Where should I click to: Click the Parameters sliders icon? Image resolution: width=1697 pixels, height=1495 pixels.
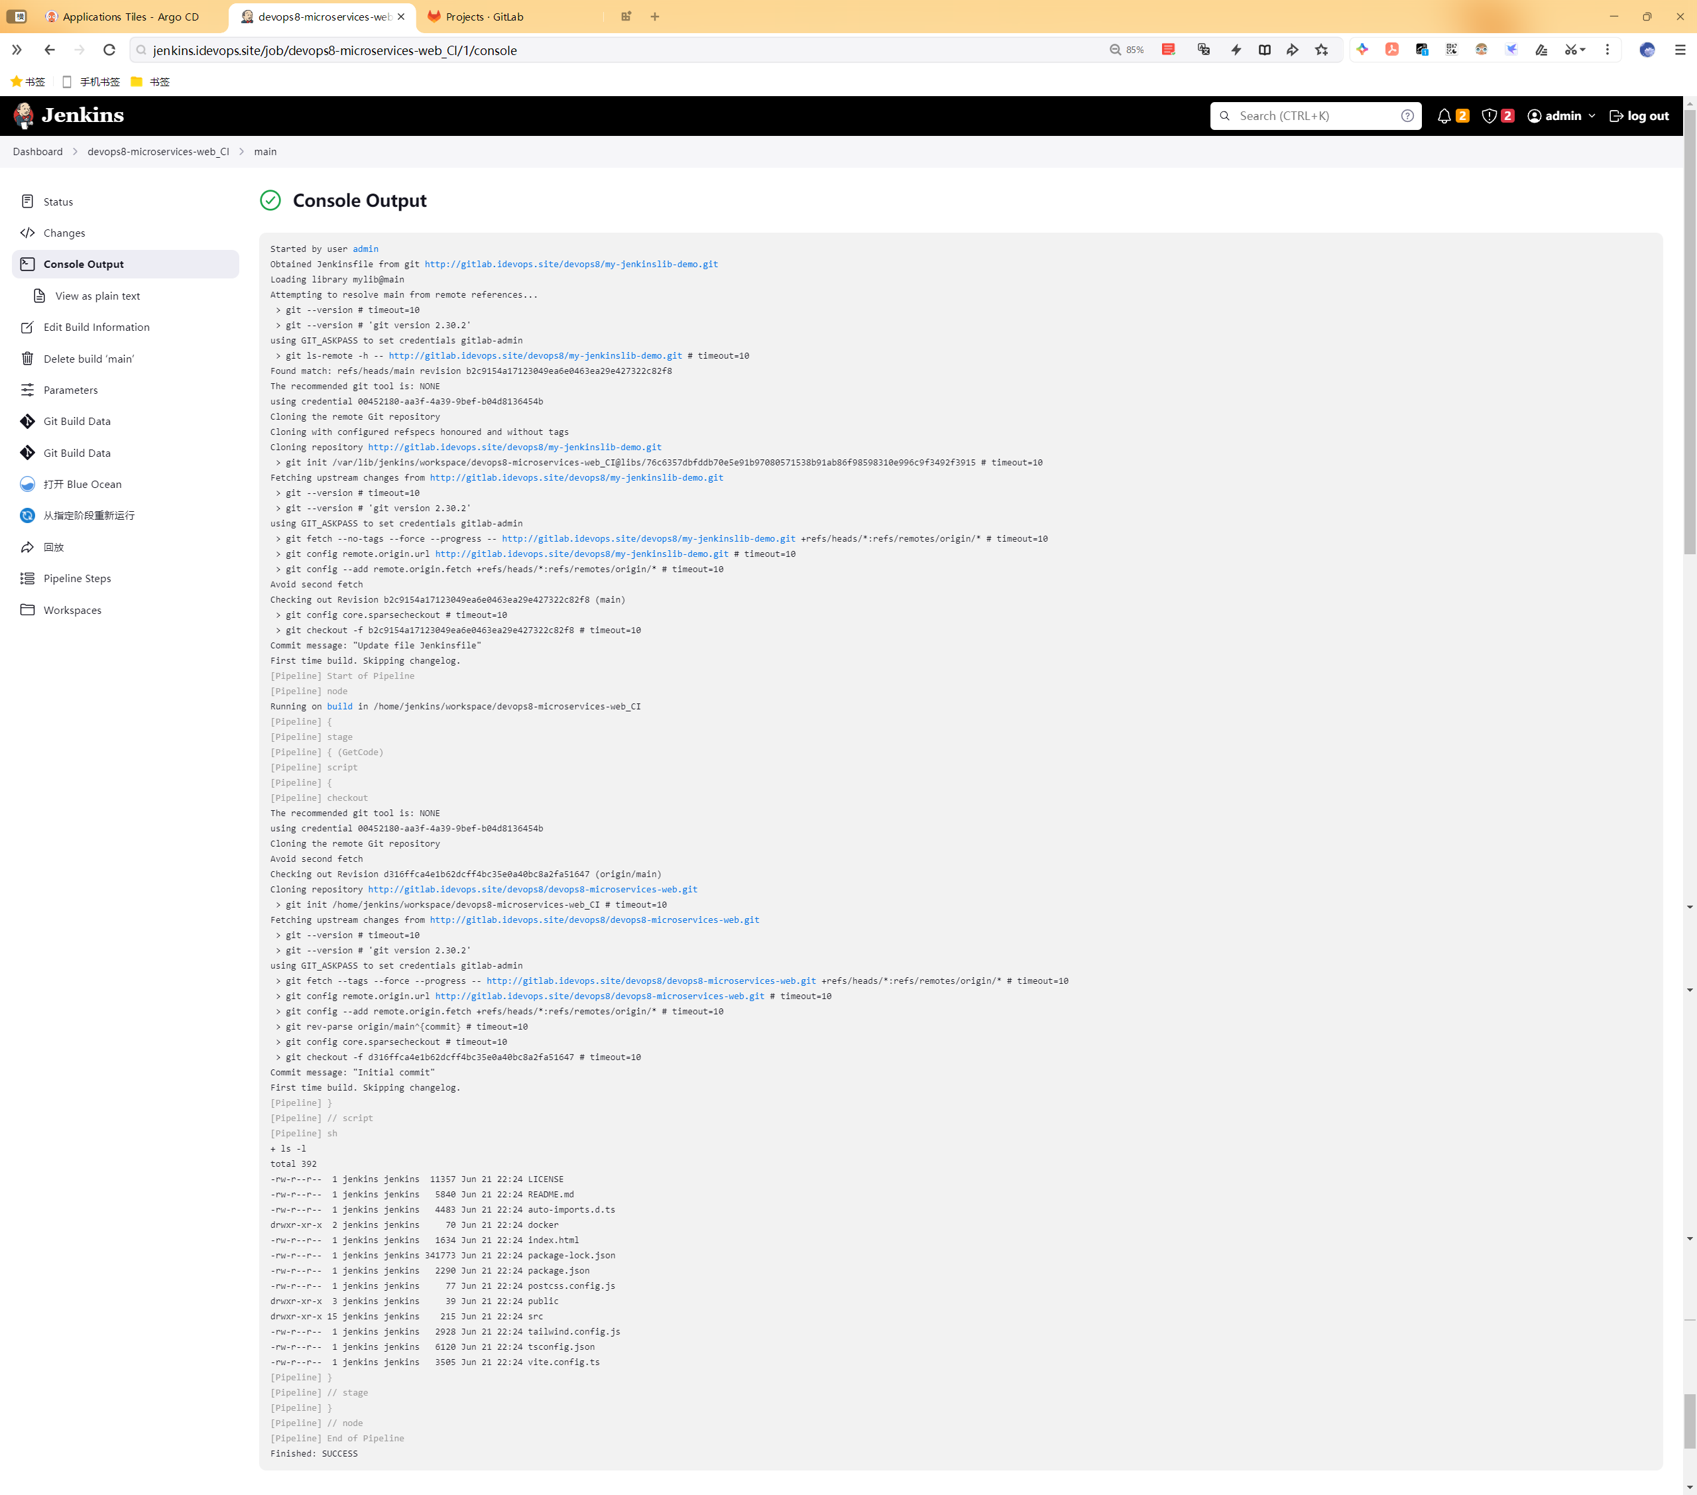tap(27, 390)
